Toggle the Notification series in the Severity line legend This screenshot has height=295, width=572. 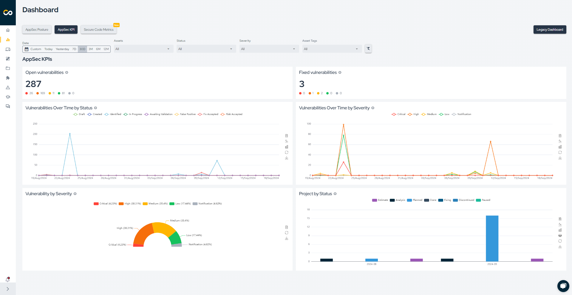tap(462, 114)
